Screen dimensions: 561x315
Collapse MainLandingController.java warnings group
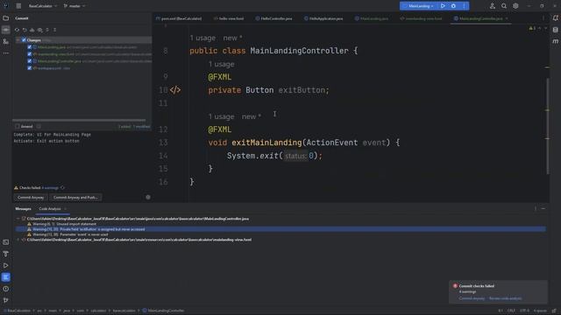[18, 219]
